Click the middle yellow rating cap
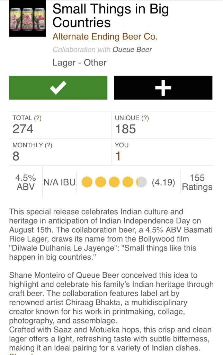Screen dimensions: 223x355 [x=114, y=182]
